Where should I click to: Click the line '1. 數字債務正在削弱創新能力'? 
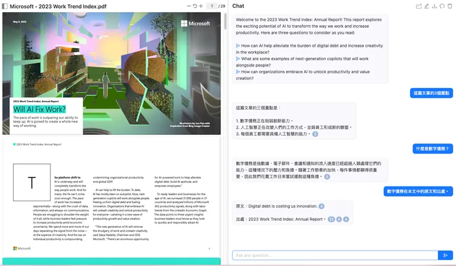[x=264, y=121]
